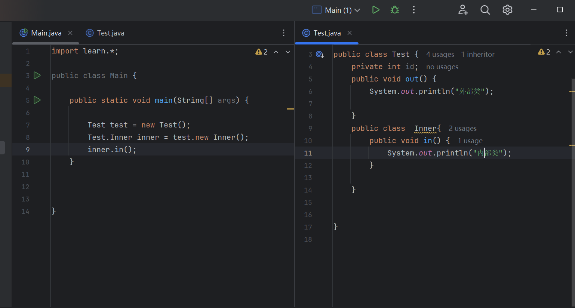Click '2 usages' hint on Inner class

coord(462,129)
